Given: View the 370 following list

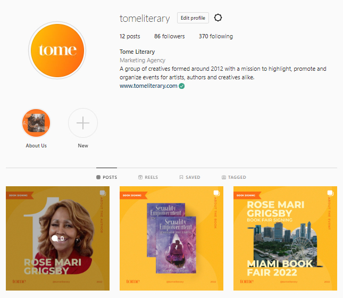Looking at the screenshot, I should coord(216,36).
